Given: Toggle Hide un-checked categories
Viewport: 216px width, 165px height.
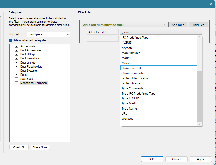Looking at the screenshot, I should (x=10, y=40).
